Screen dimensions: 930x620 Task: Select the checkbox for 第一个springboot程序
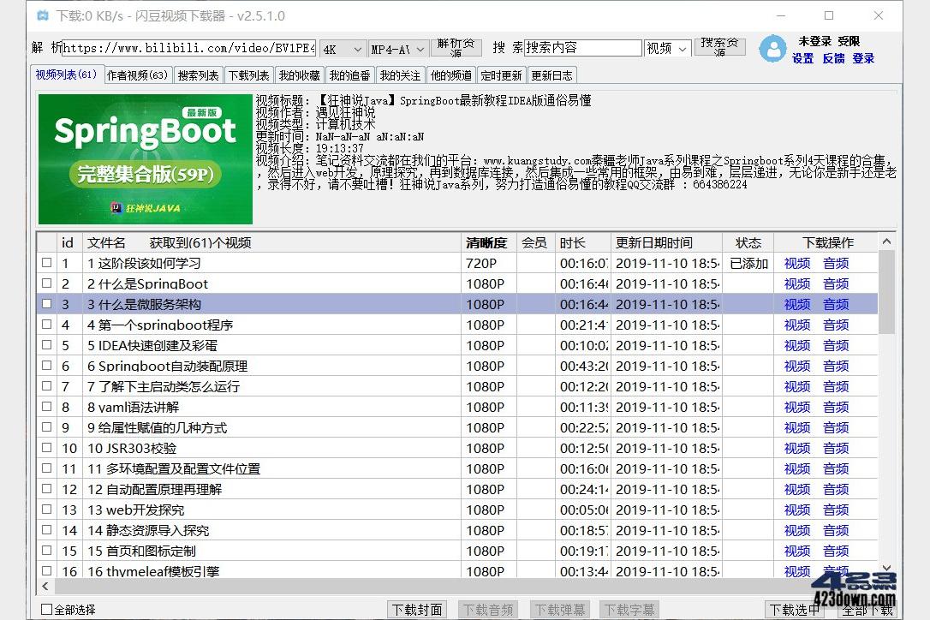pyautogui.click(x=47, y=324)
